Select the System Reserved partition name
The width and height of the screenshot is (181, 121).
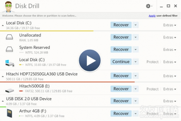(35, 47)
